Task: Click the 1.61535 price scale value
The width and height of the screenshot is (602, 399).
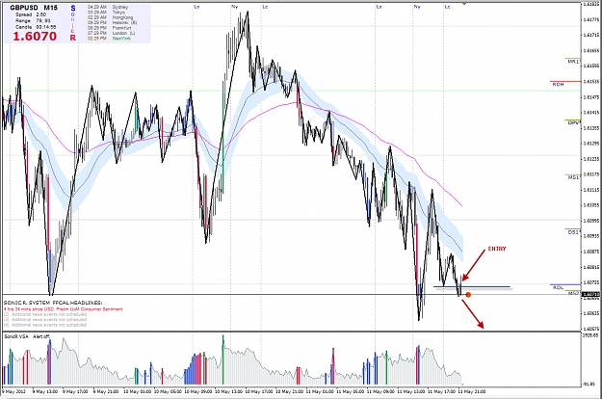Action: click(x=591, y=81)
